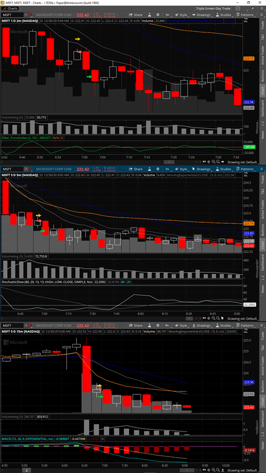The height and width of the screenshot is (473, 266).
Task: Click Share in the 5m chart toolbar
Action: [x=136, y=169]
